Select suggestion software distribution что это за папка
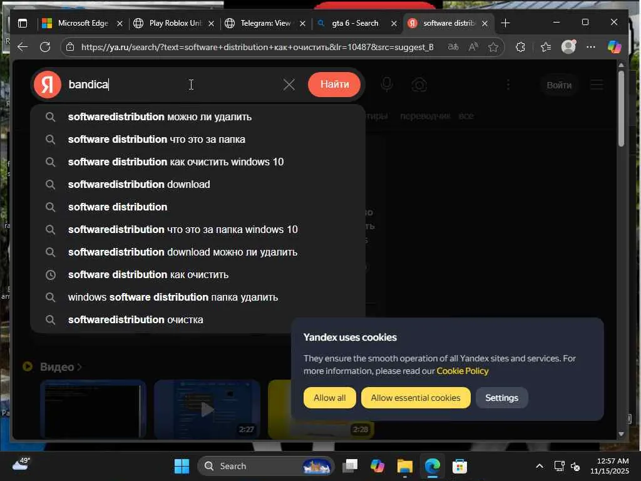 pos(198,140)
